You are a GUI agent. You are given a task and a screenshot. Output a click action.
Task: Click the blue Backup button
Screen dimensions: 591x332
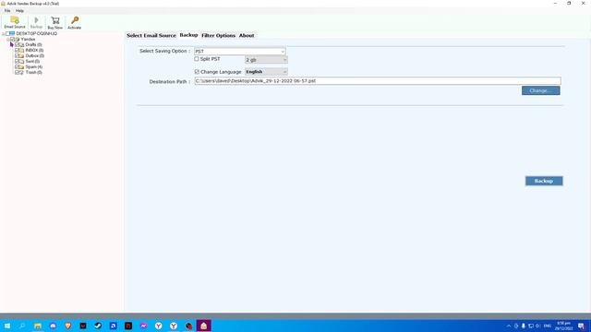coord(544,181)
